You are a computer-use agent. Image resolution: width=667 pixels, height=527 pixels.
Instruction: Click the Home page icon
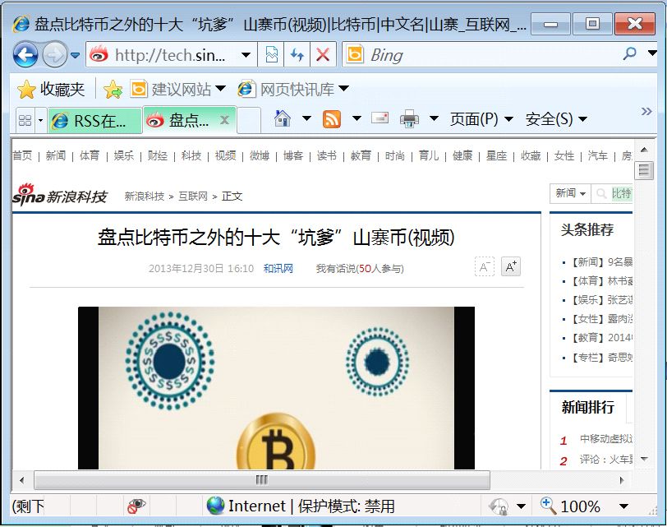coord(283,118)
